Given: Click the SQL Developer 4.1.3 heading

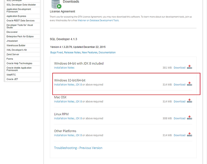Looking at the screenshot, I should (x=64, y=39).
